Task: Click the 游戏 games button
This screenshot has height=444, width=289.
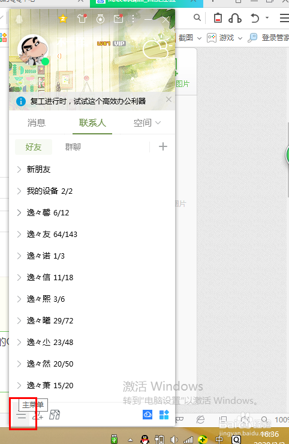Action: click(221, 38)
